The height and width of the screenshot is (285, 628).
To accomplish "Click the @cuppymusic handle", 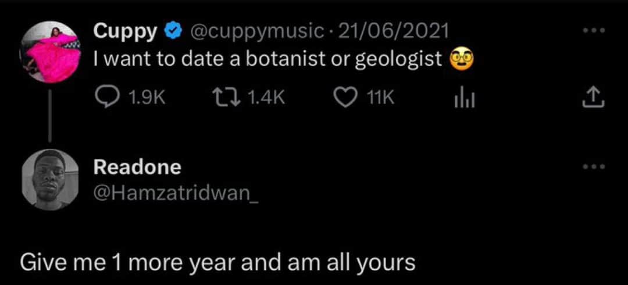I will [x=255, y=32].
